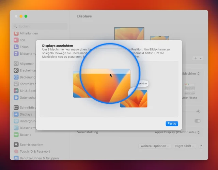Click Weitere Optionen button
The image size is (218, 170).
coord(155,146)
